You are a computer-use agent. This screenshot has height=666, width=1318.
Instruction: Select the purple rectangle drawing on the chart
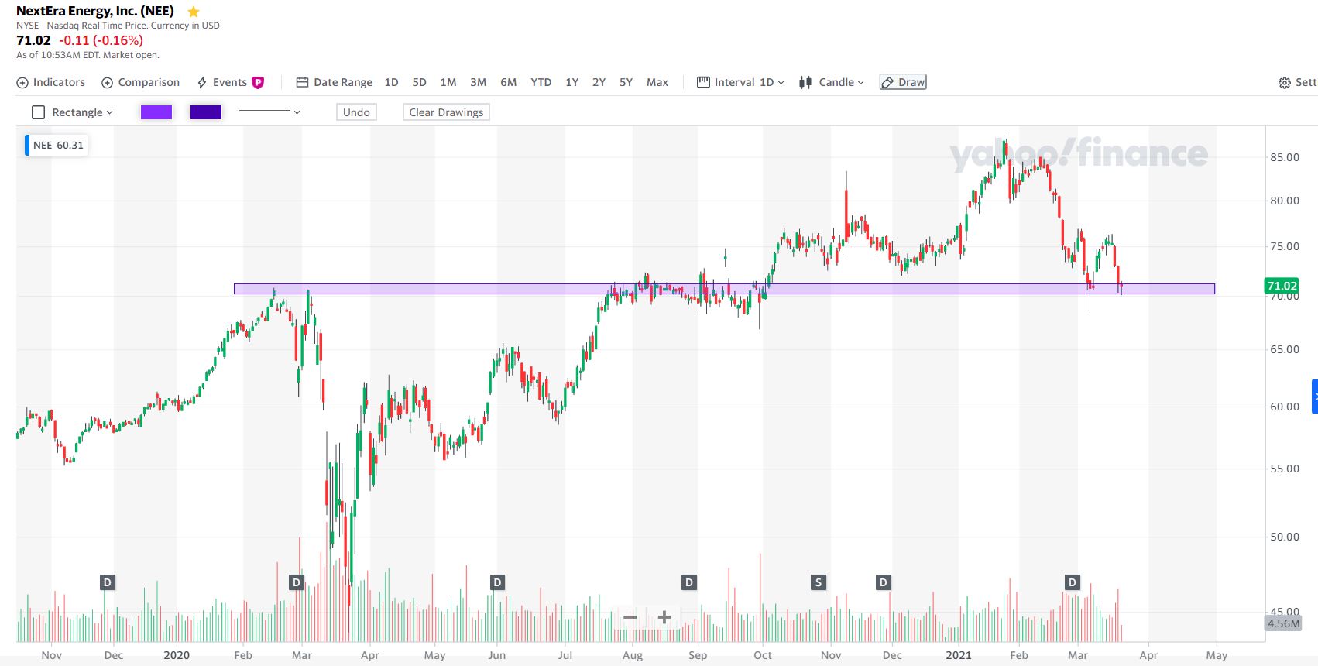click(x=724, y=289)
